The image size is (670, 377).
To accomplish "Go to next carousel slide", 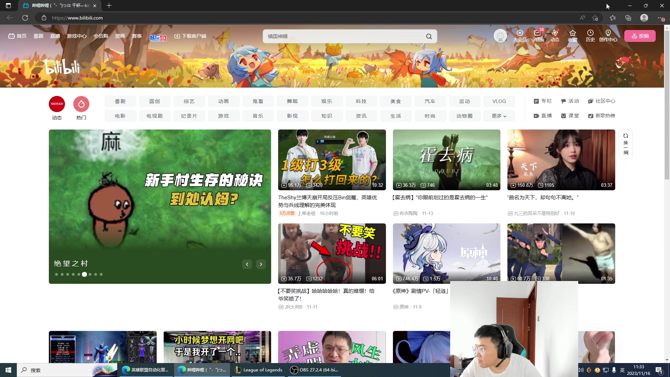I will coord(261,264).
